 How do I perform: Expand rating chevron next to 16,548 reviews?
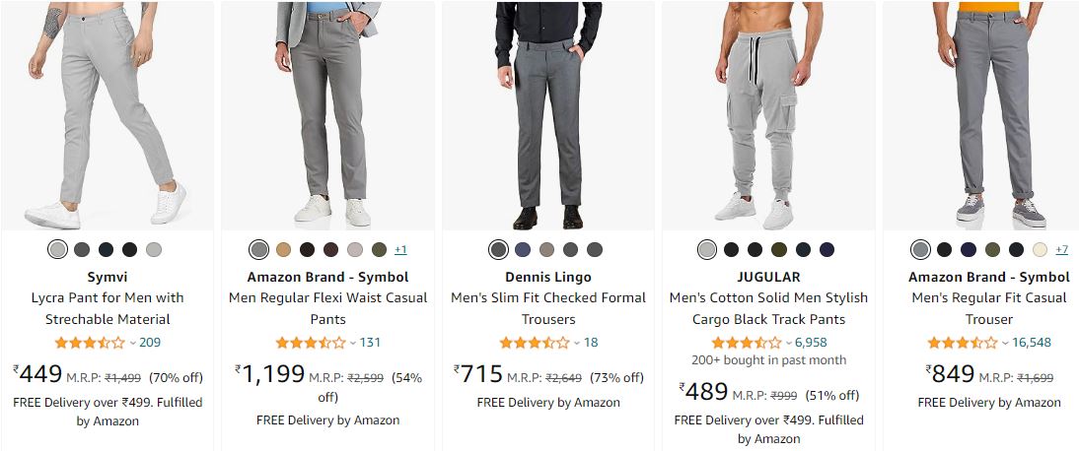1005,343
